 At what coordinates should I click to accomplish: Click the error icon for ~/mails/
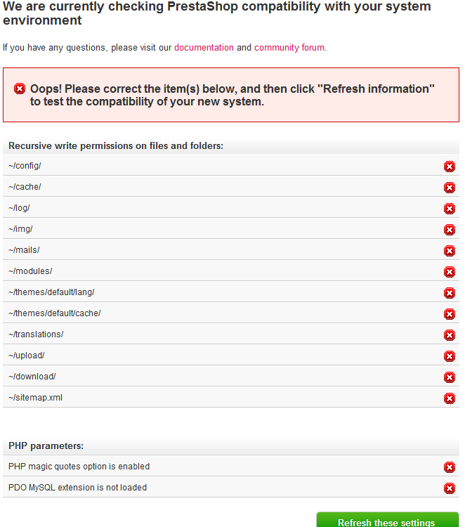click(x=450, y=251)
